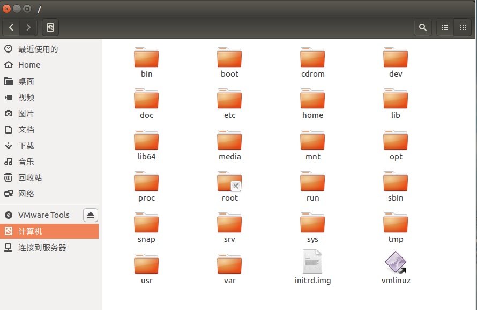This screenshot has width=477, height=310.
Task: Open the search magnifier icon
Action: [x=422, y=27]
